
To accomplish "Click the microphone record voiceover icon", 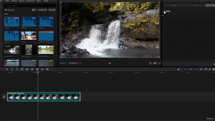I will point(178,69).
